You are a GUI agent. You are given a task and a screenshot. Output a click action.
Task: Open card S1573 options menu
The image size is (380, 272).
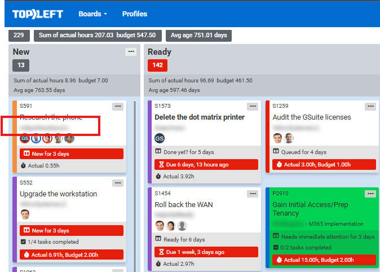[x=252, y=106]
